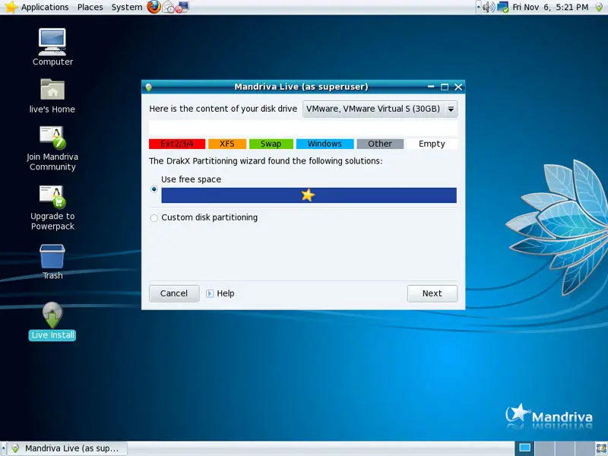This screenshot has height=456, width=608.
Task: Click the gray Other legend swatch
Action: [380, 144]
